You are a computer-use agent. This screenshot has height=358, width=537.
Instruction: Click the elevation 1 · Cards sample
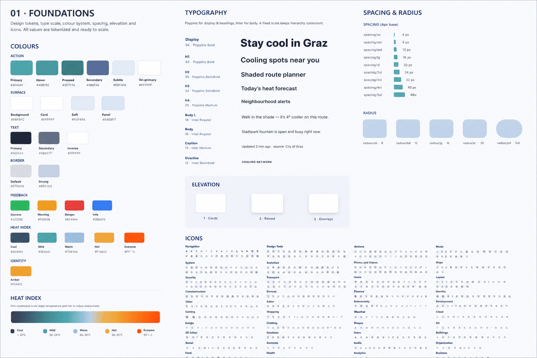(210, 203)
